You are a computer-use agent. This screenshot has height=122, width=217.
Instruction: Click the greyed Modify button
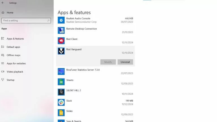pos(108,62)
